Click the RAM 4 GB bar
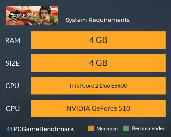 98,40
